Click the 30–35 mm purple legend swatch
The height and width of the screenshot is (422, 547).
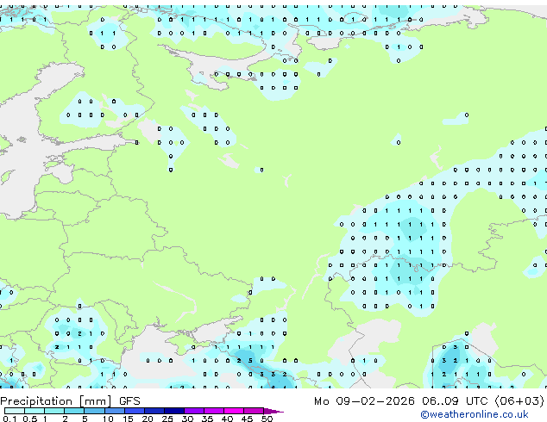tap(194, 411)
